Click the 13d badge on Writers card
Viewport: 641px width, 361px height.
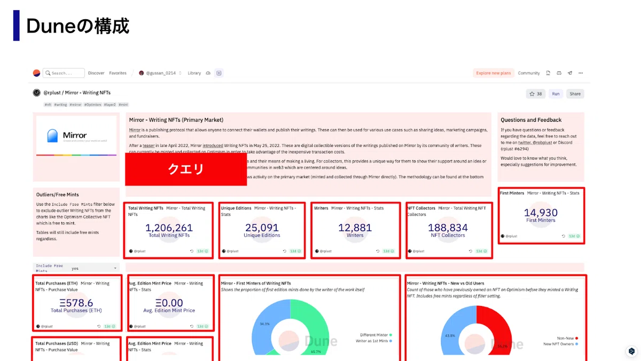[388, 251]
